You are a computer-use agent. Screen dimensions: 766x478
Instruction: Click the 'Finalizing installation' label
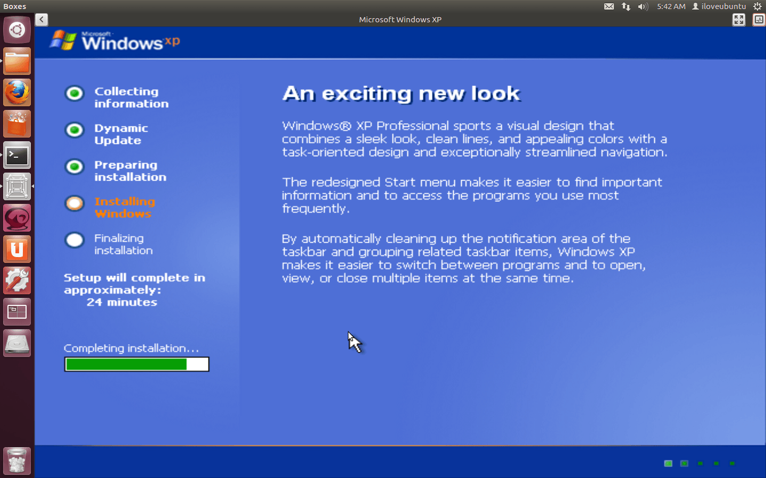click(x=123, y=244)
